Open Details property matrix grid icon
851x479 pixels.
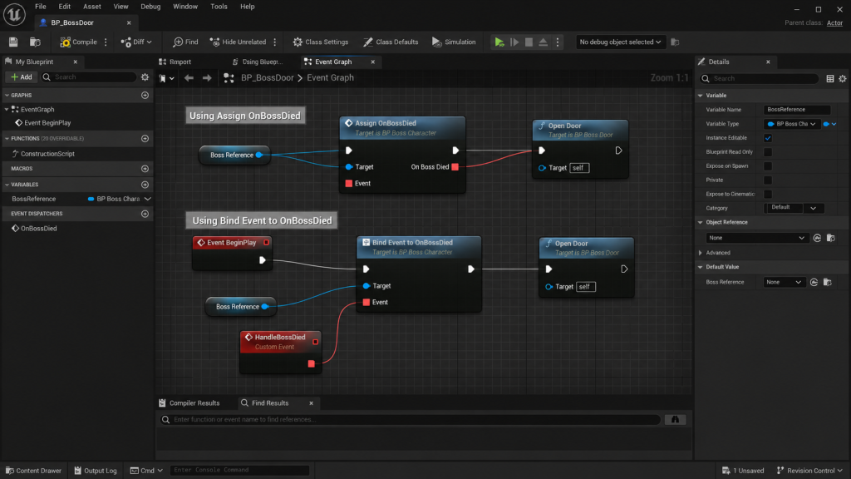pyautogui.click(x=830, y=79)
